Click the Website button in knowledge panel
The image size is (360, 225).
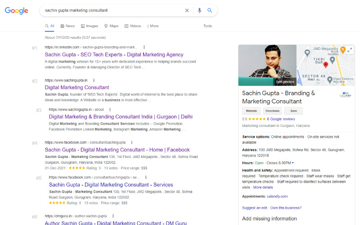252,111
